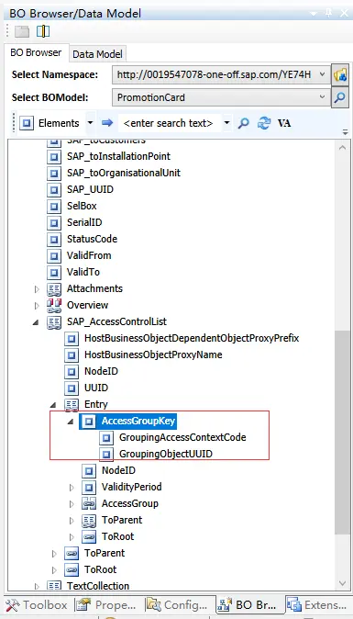
Task: Click the ValidityPeriod element icon
Action: [x=89, y=487]
